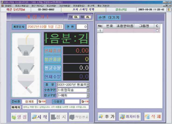Tick the C checkbox in row 1
This screenshot has width=172, height=124.
[x=157, y=30]
